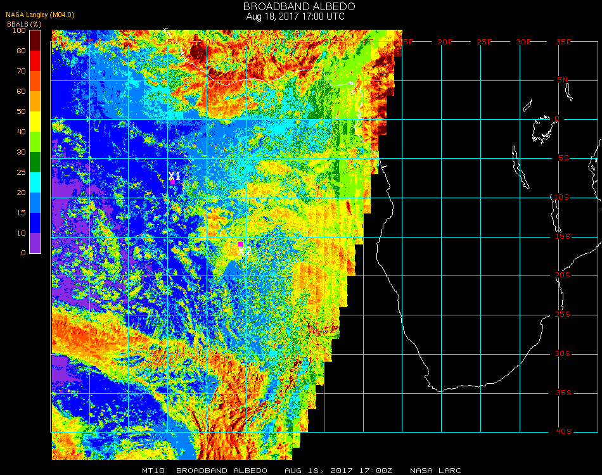Click the legend value 20
The height and width of the screenshot is (475, 602).
(21, 193)
